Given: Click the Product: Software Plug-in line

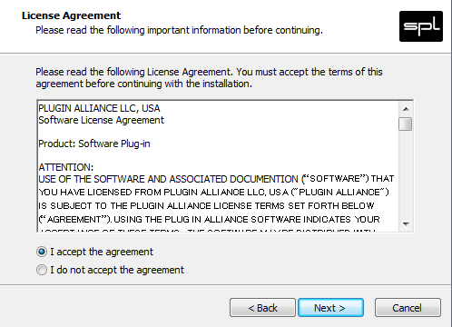Looking at the screenshot, I should [x=94, y=144].
